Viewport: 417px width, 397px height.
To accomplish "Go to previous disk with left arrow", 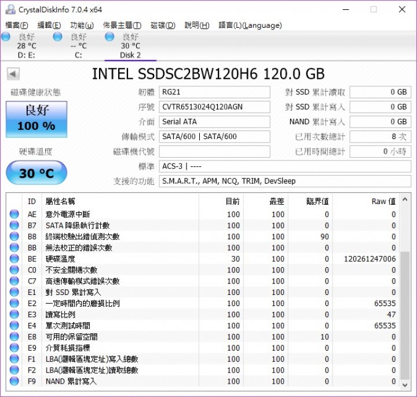I will (13, 74).
